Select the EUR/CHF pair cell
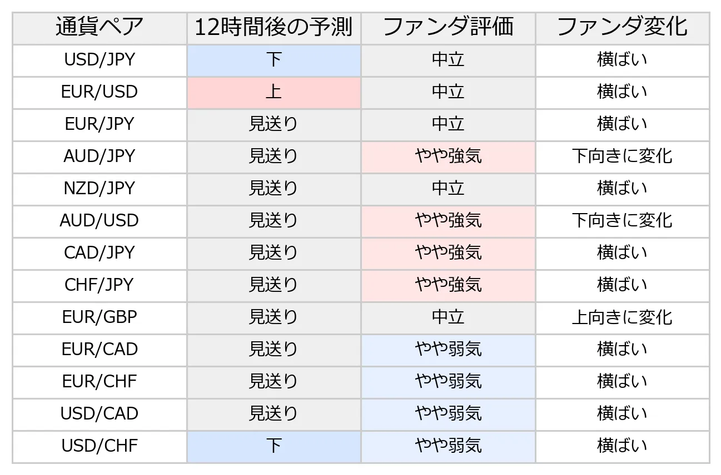Viewport: 721px width, 475px height. [x=100, y=381]
